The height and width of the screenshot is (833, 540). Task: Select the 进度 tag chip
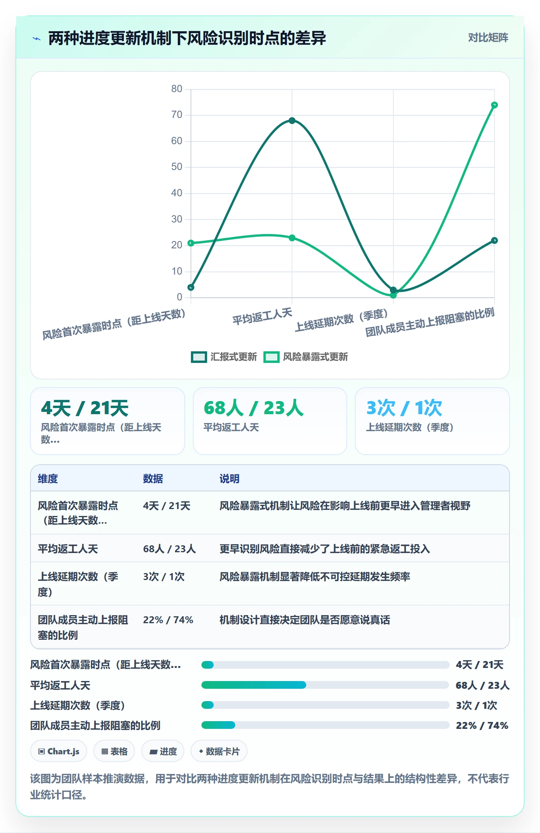pyautogui.click(x=163, y=751)
